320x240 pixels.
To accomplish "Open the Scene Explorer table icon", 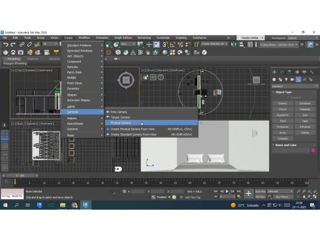I will (x=250, y=44).
